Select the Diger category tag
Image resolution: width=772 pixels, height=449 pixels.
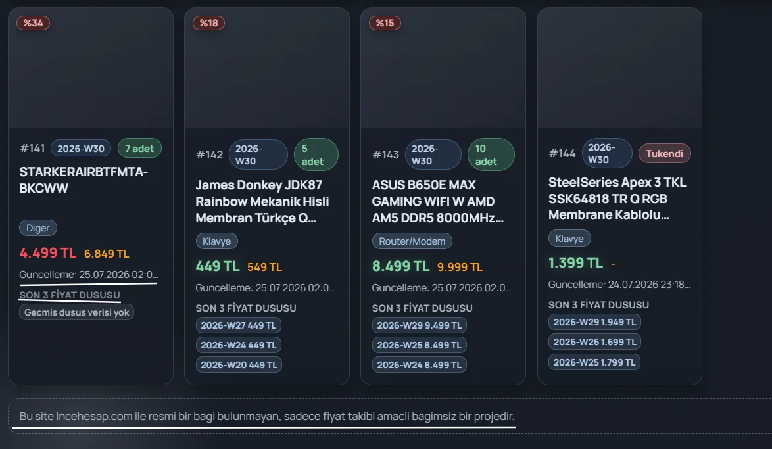[x=38, y=228]
